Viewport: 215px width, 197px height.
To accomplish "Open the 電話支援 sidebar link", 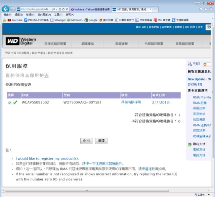I will coord(199,155).
